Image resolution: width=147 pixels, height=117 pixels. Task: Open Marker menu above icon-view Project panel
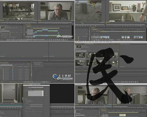101,42
